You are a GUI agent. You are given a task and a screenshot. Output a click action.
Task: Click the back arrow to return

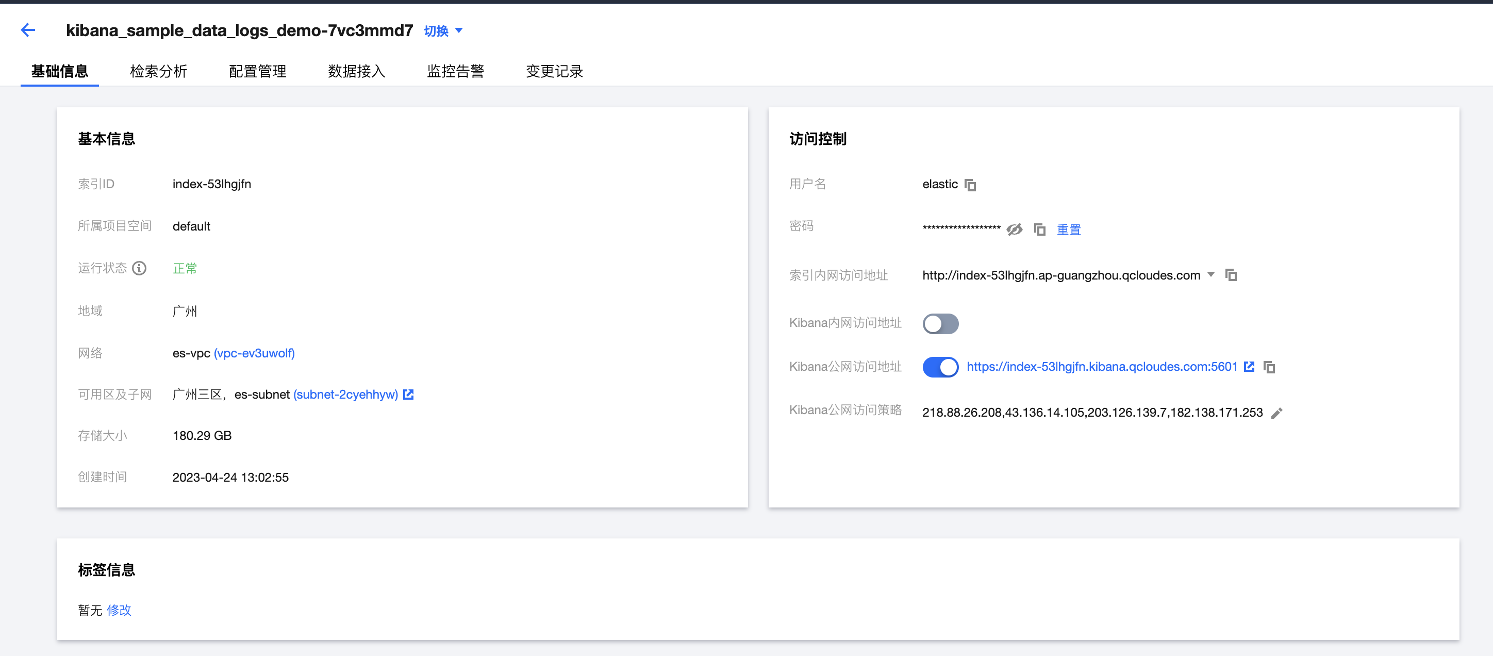click(28, 29)
